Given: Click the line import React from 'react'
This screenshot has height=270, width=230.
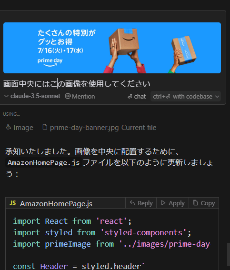Looking at the screenshot, I should pos(72,221).
